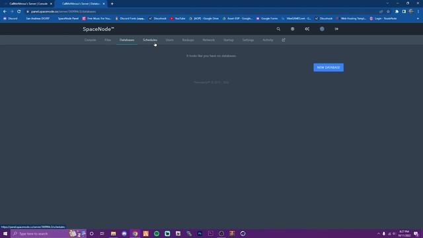Open Discord from the taskbar
The image size is (423, 238).
124,233
